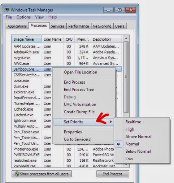Choose UAC Virtualization menu item
The image size is (174, 183).
pos(80,104)
